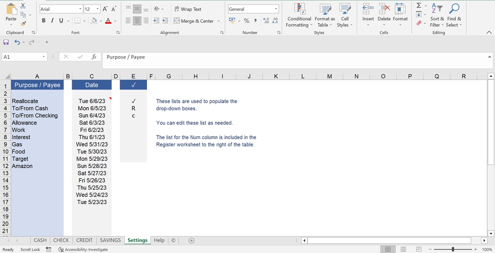Click the Save icon in Quick Access

pyautogui.click(x=6, y=42)
